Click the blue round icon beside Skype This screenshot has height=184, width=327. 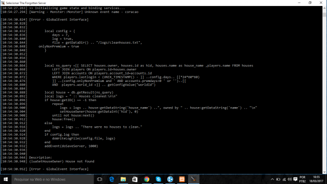coord(170,179)
